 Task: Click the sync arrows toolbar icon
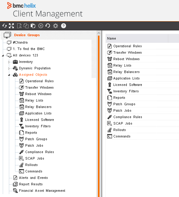point(5,26)
